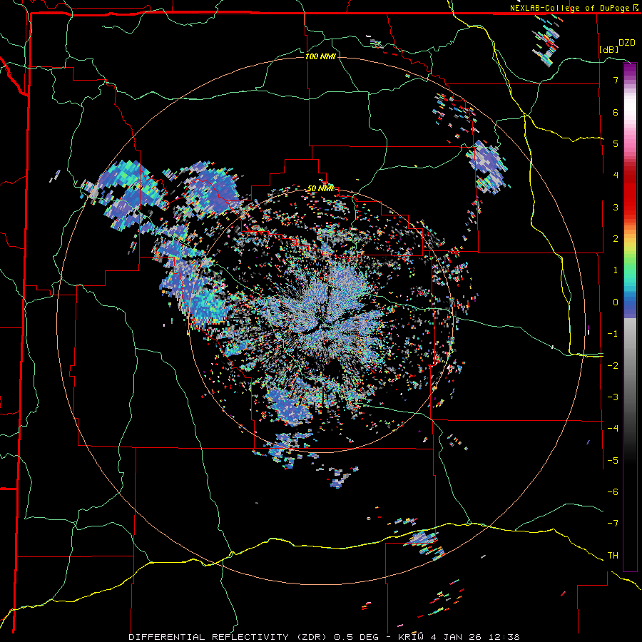The width and height of the screenshot is (642, 642).
Task: Click the [dB] unit label
Action: point(608,49)
